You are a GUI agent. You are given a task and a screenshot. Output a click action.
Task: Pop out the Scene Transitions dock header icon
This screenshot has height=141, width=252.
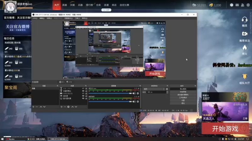click(x=167, y=86)
